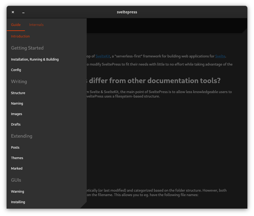Open the Posts page

pyautogui.click(x=15, y=147)
